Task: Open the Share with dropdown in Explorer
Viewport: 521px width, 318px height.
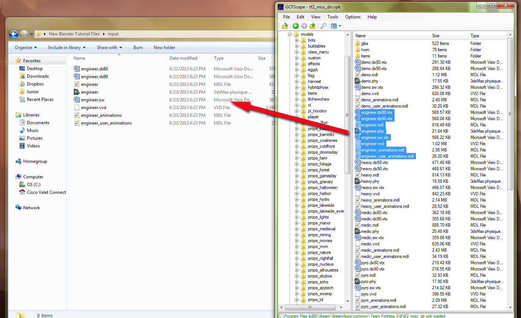Action: tap(110, 48)
